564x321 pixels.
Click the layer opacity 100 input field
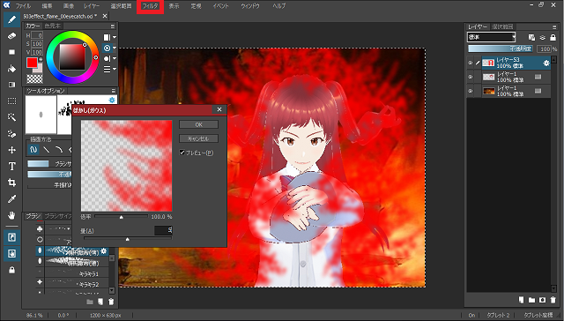(x=545, y=49)
